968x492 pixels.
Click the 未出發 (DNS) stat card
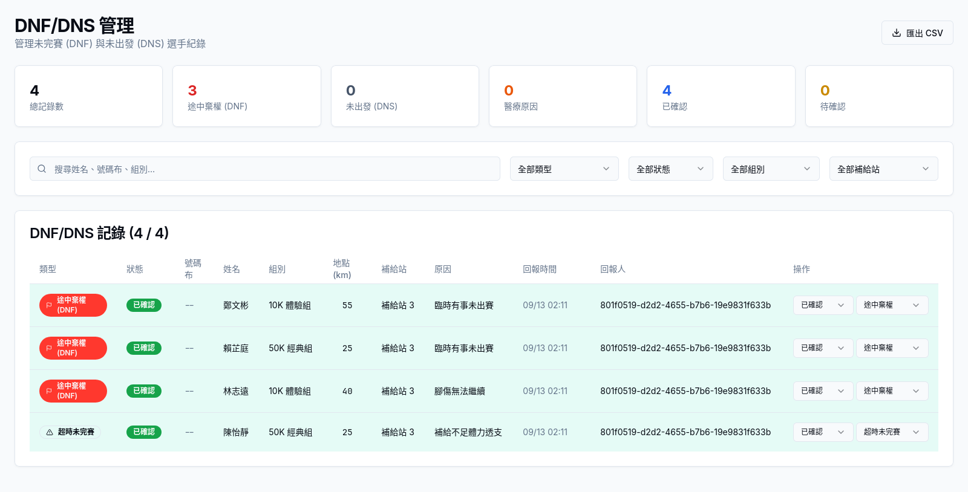coord(405,96)
